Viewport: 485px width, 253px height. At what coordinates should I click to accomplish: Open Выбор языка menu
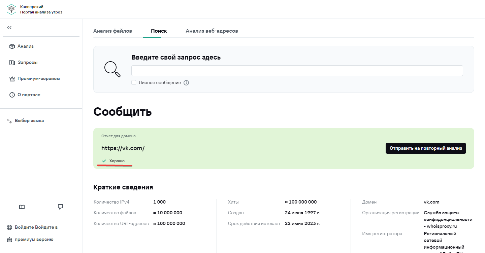29,121
